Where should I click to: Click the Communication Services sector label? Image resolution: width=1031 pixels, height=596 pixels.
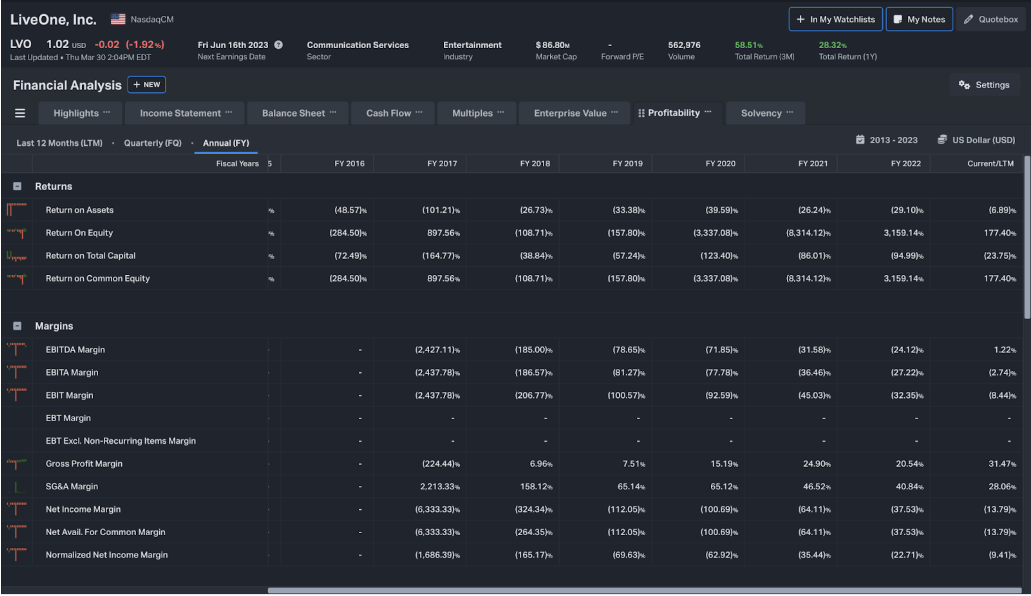[x=357, y=45]
